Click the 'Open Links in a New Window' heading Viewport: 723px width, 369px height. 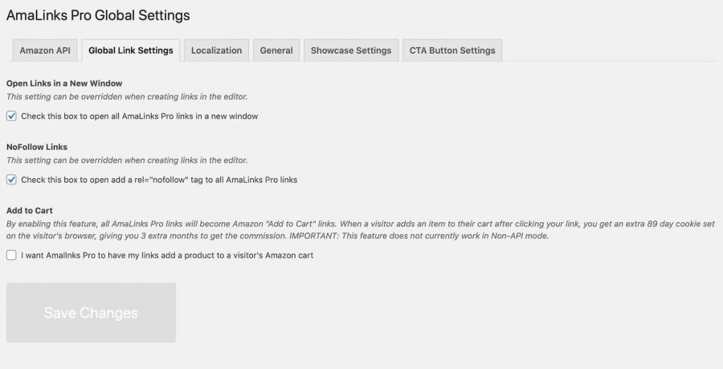pyautogui.click(x=64, y=83)
